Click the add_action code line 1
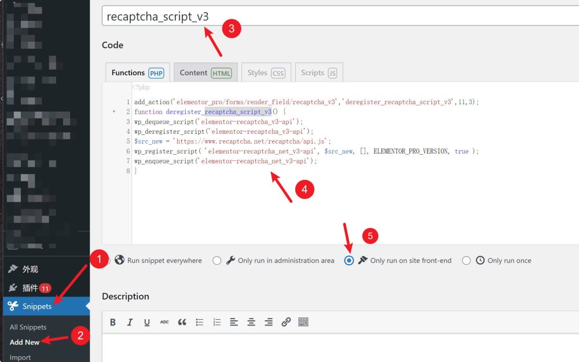 click(306, 101)
